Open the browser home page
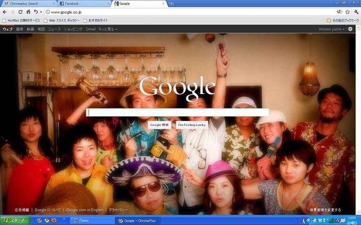The height and width of the screenshot is (225, 361). [28, 12]
